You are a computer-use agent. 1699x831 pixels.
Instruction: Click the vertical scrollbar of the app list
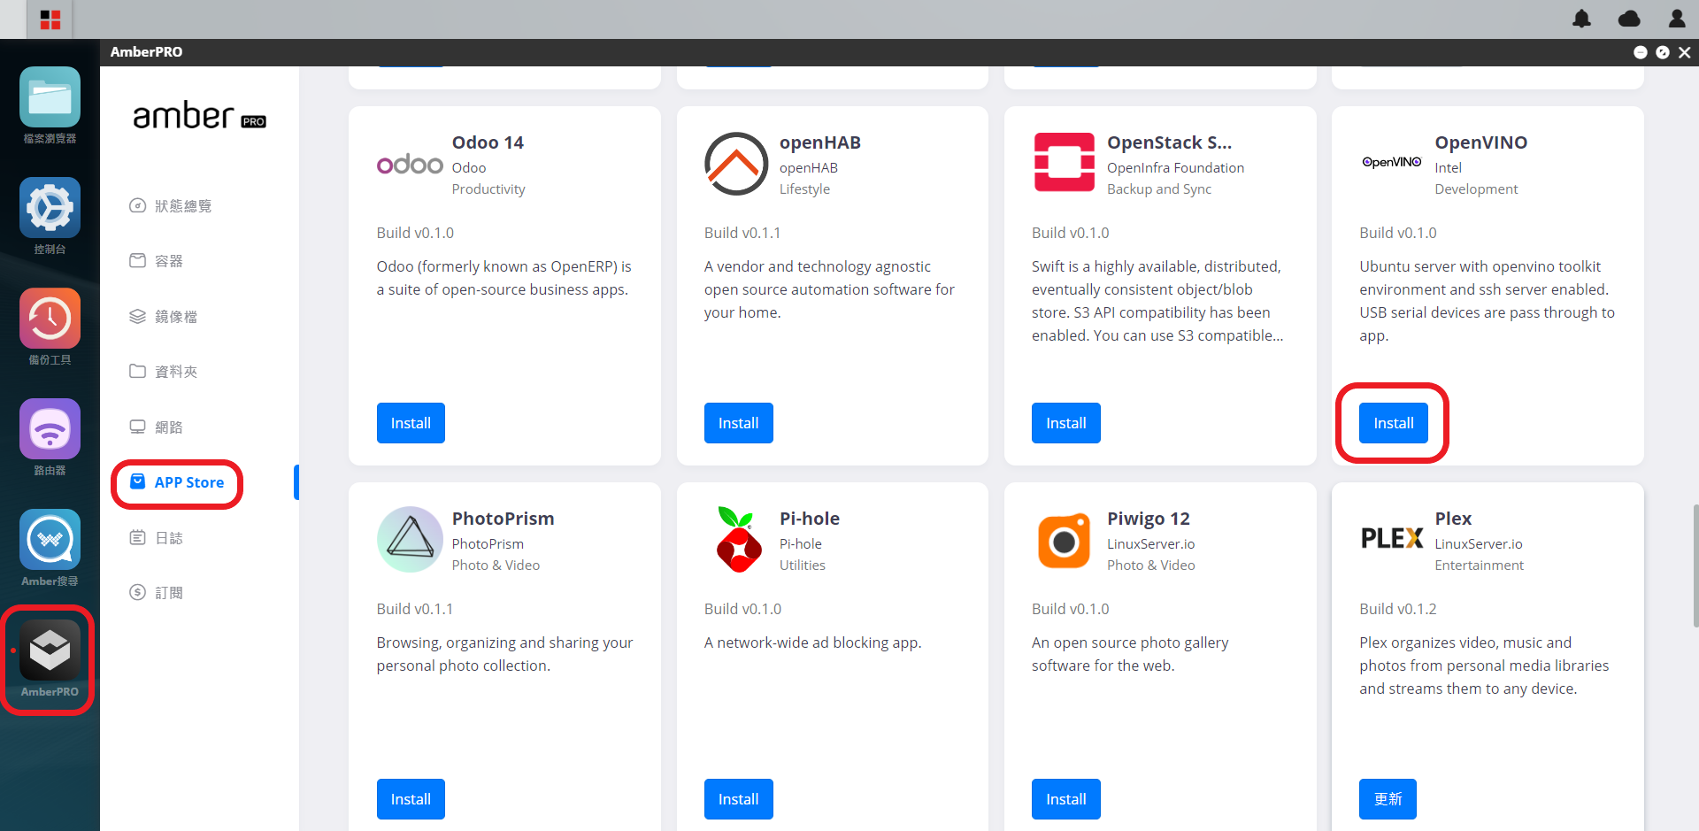click(x=1695, y=566)
